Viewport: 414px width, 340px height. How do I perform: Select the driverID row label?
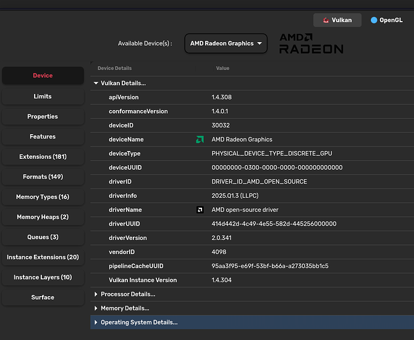click(x=120, y=182)
